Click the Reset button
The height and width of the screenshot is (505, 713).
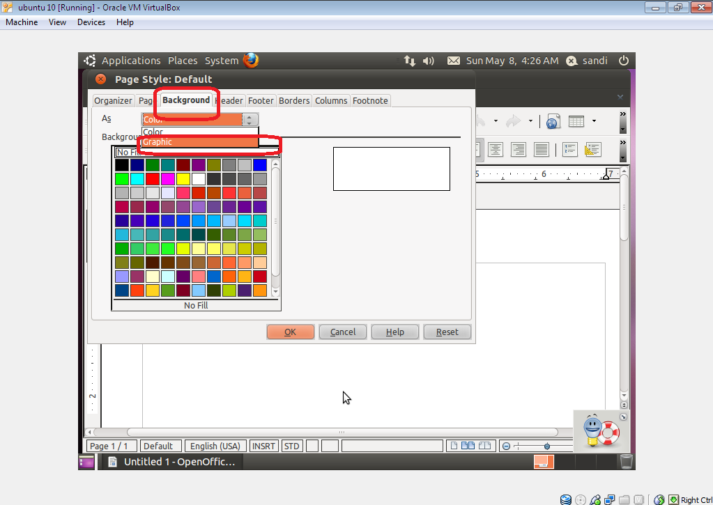(447, 332)
